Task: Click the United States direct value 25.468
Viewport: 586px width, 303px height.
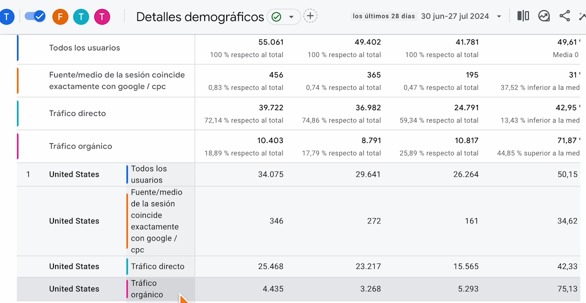Action: click(271, 266)
